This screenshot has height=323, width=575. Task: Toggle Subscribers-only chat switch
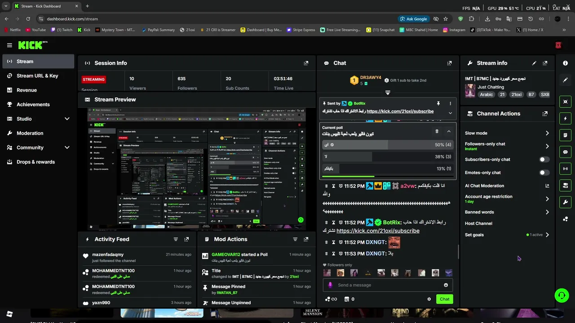(x=544, y=159)
